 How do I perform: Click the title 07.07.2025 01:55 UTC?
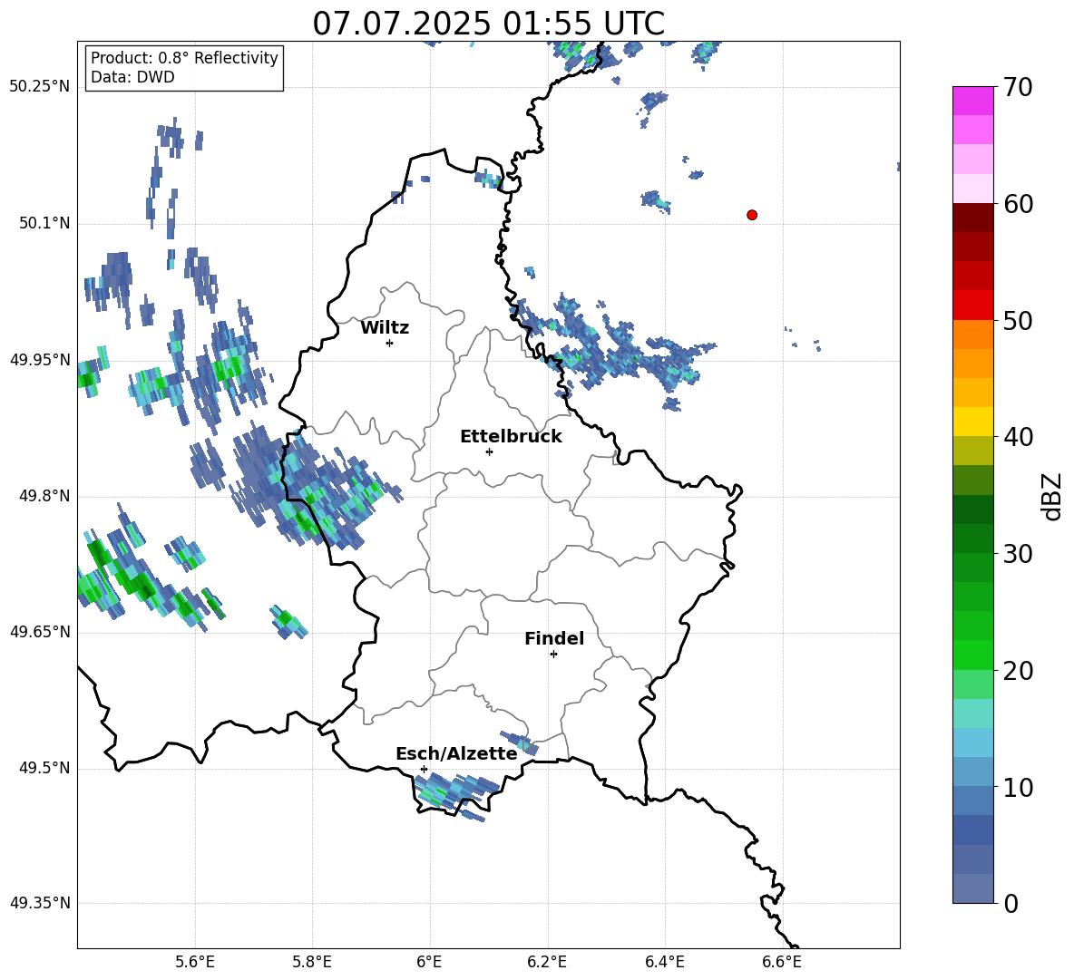point(488,24)
